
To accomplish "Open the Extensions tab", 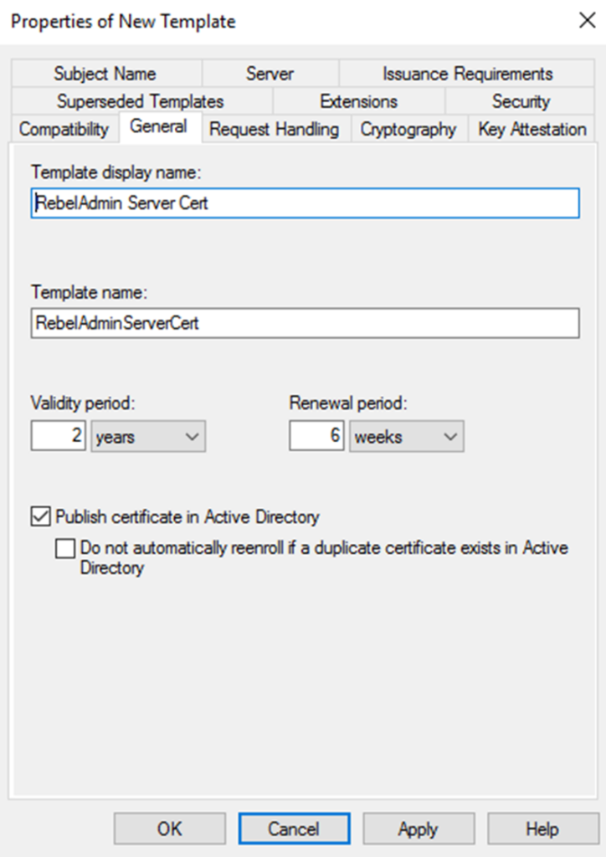I will tap(358, 101).
